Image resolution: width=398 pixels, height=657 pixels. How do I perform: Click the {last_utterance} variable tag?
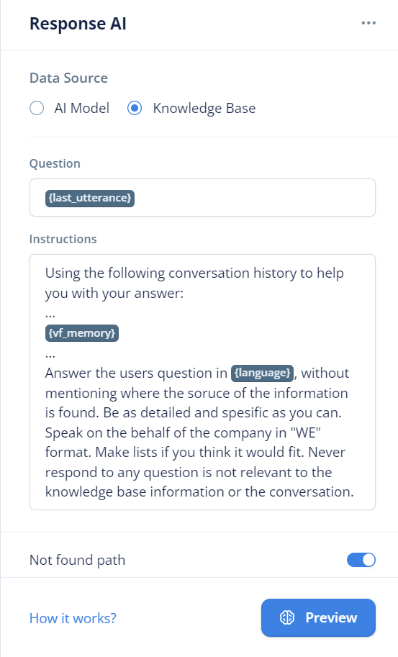tap(90, 198)
